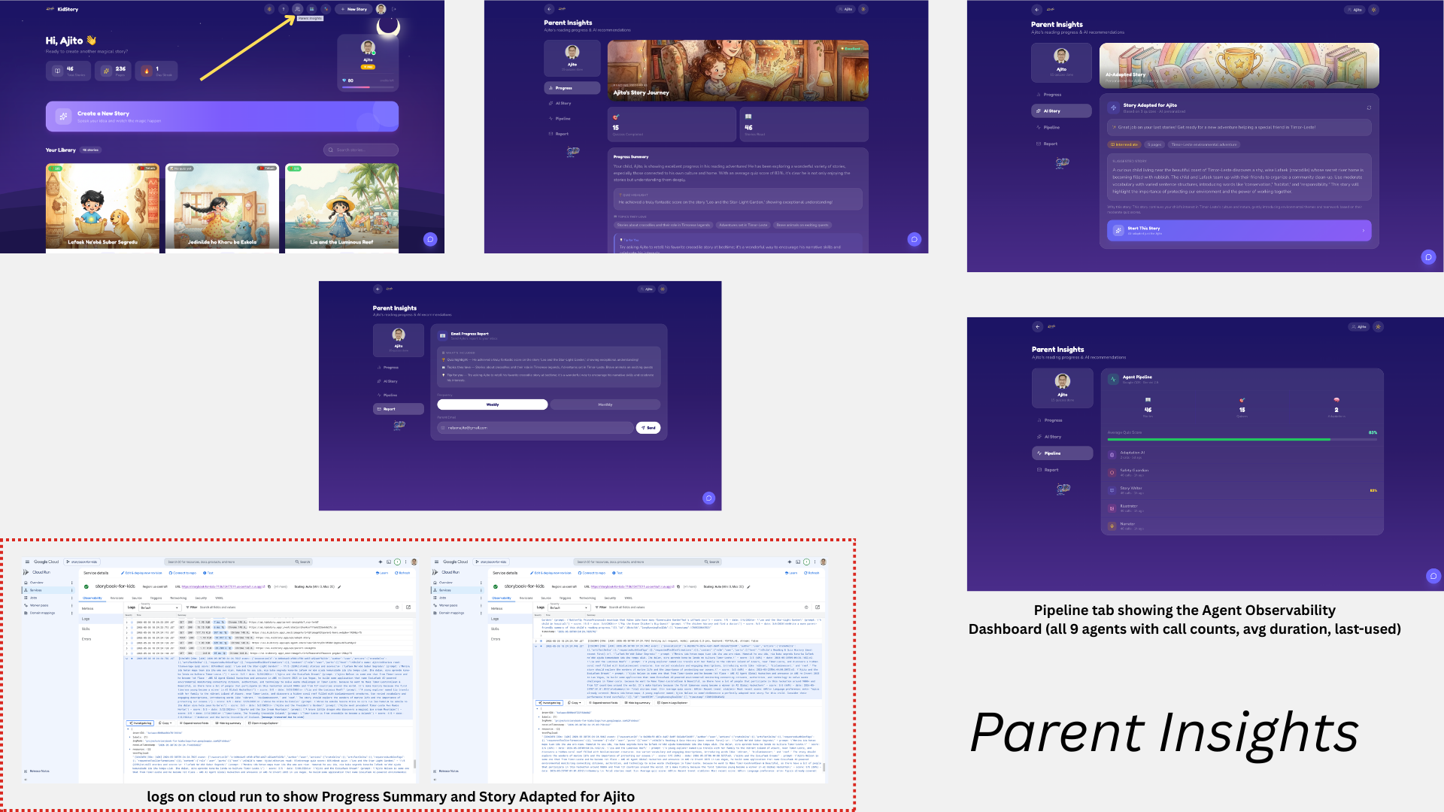Image resolution: width=1444 pixels, height=812 pixels.
Task: Go back using arrow on Story Adapted screen
Action: pos(1037,10)
